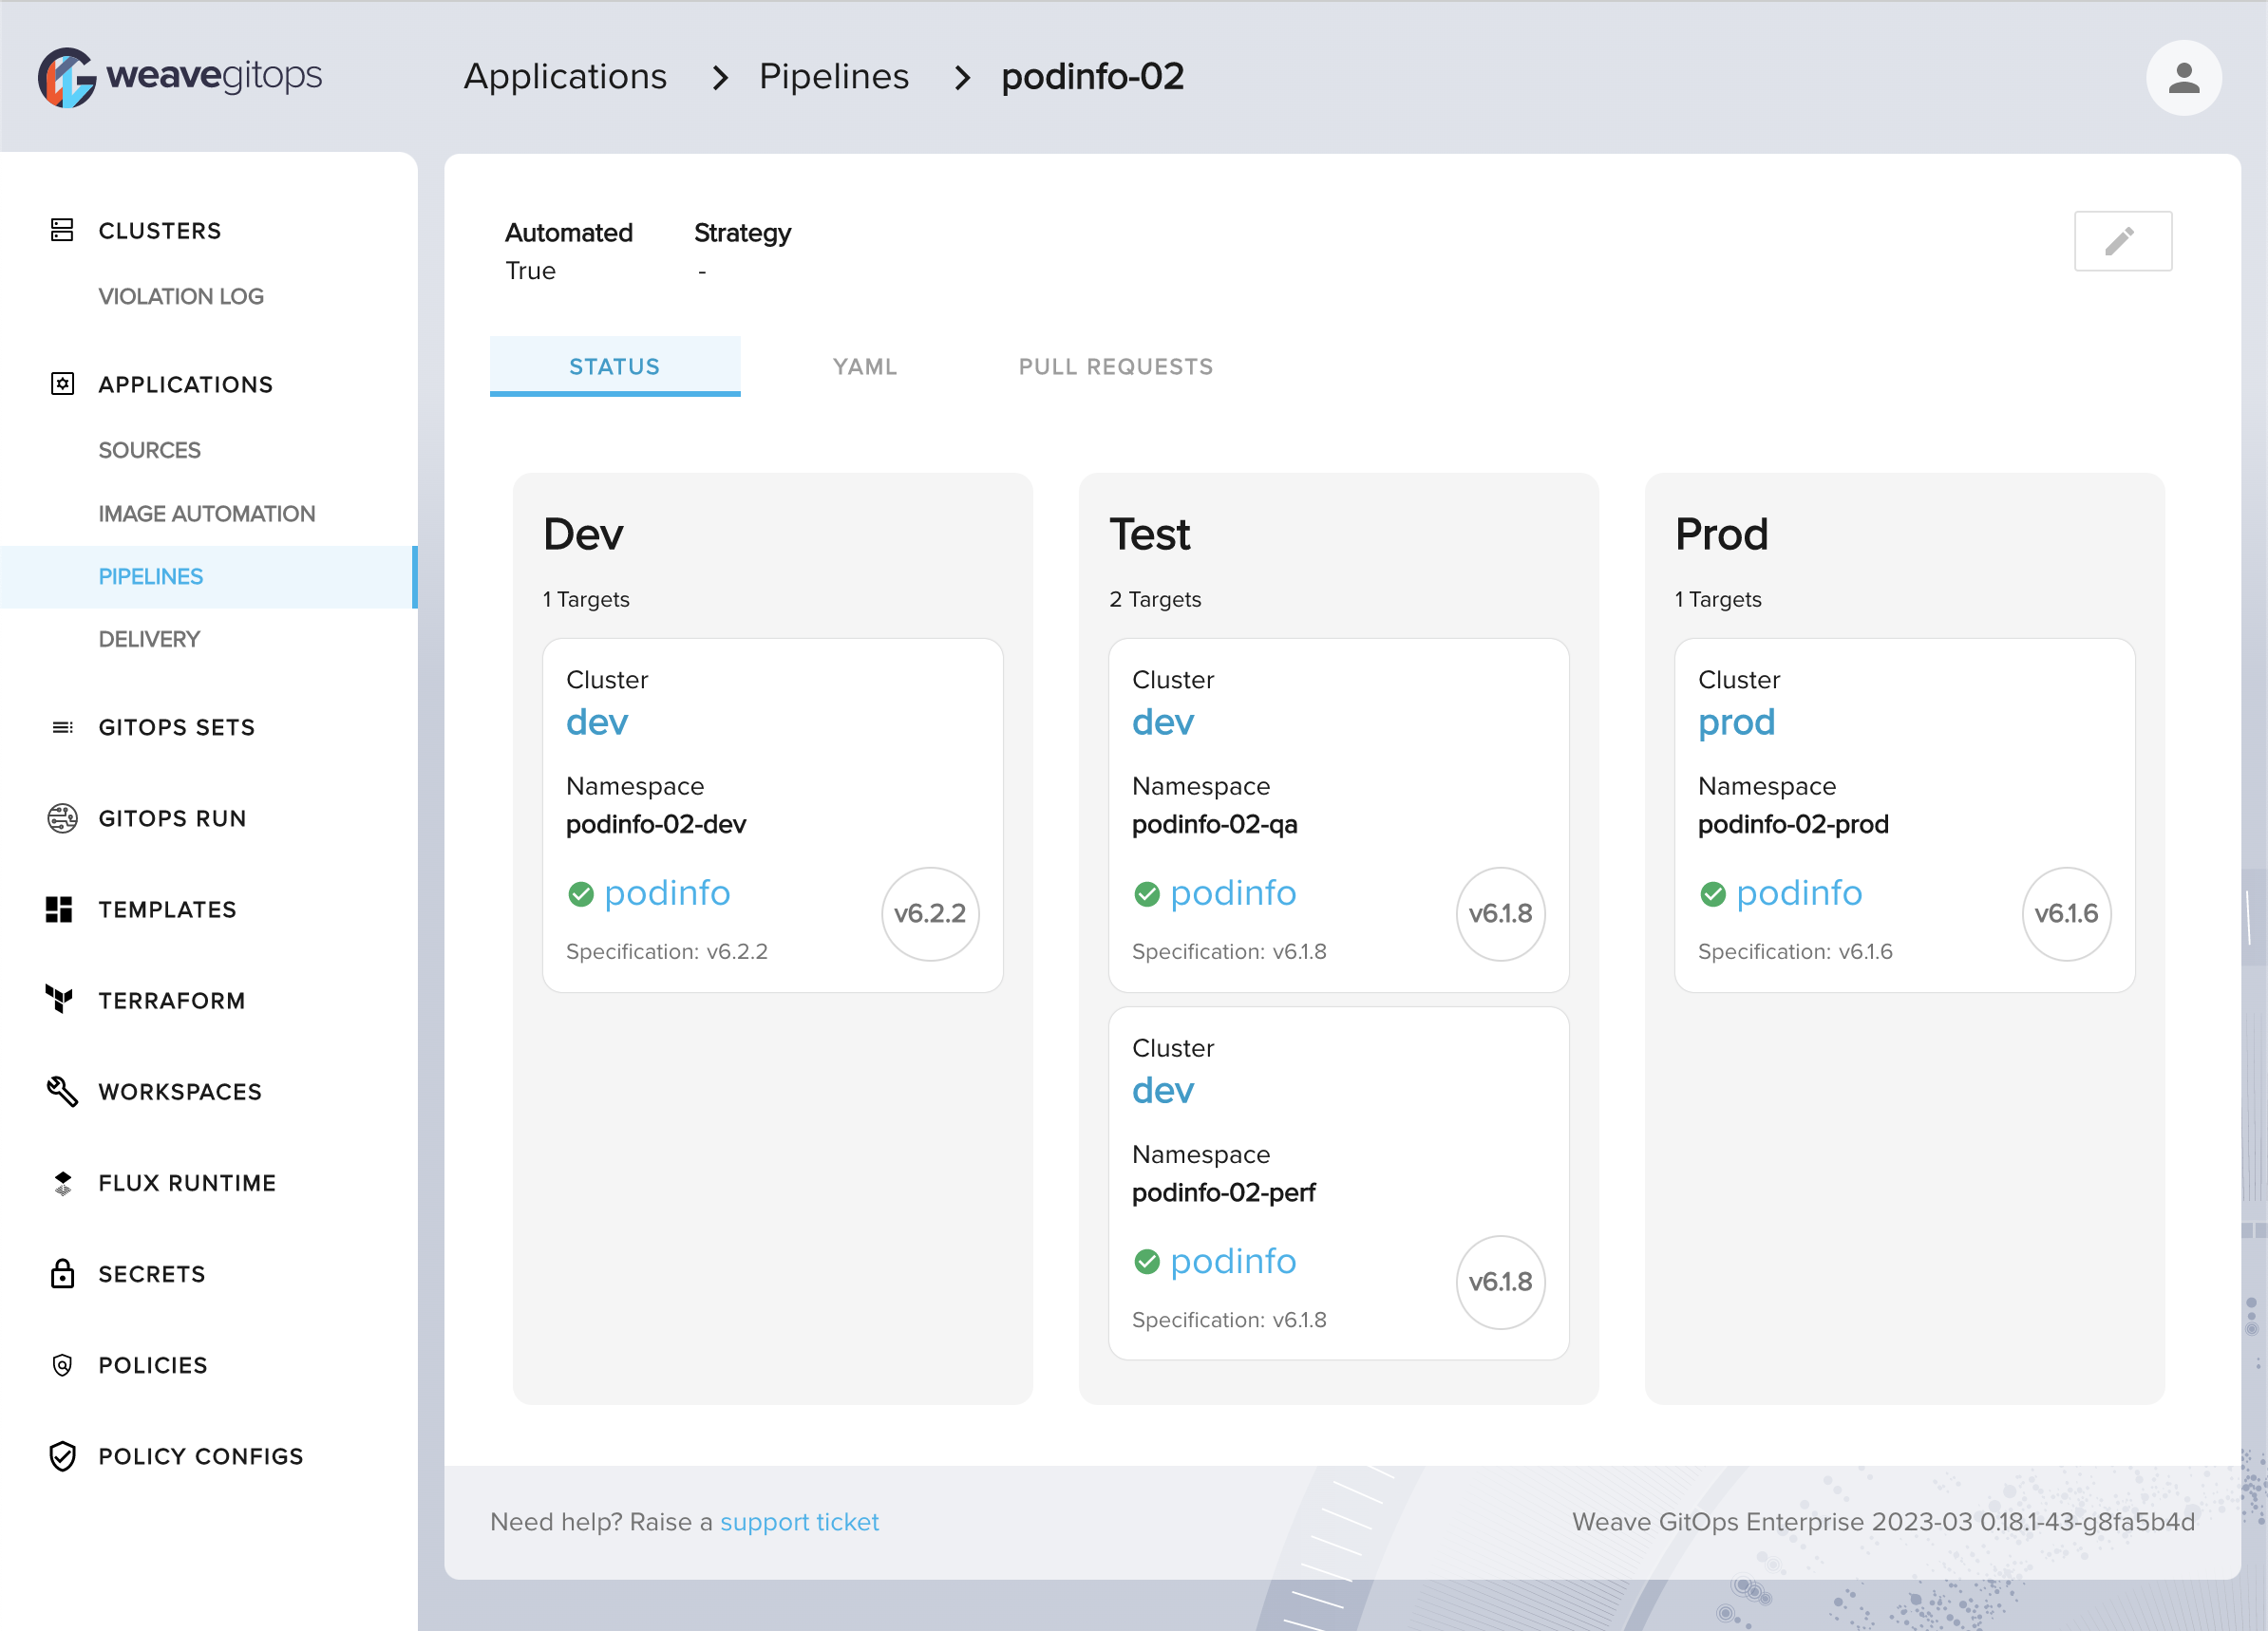Viewport: 2268px width, 1631px height.
Task: Click the chevron before podinfo-02 breadcrumb
Action: (962, 77)
